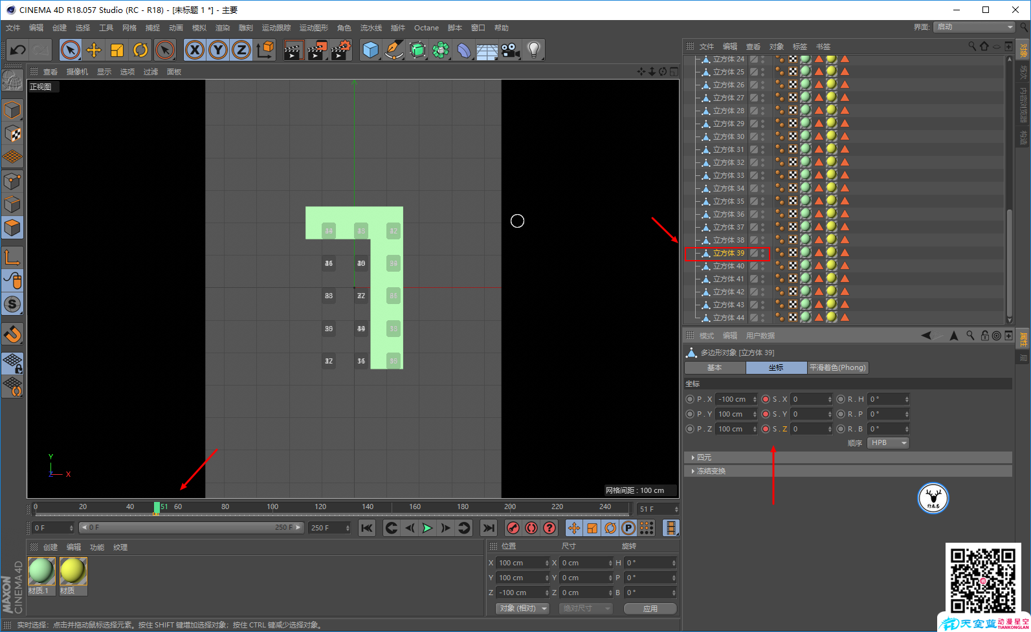Activate the Move tool

[x=94, y=50]
